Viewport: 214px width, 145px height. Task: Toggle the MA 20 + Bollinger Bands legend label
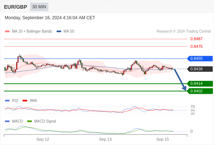(32, 32)
